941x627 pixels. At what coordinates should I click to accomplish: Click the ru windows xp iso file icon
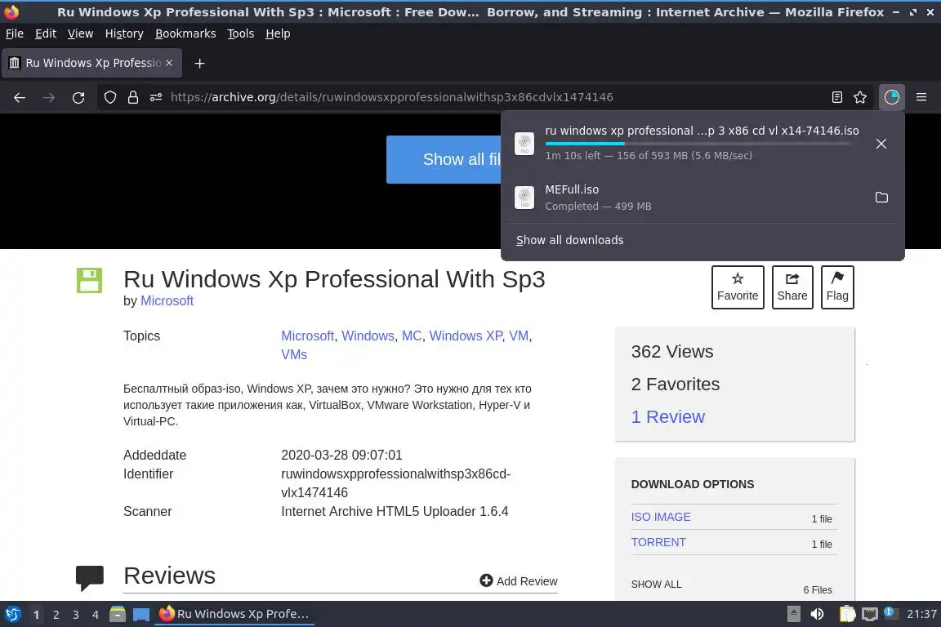(x=524, y=144)
